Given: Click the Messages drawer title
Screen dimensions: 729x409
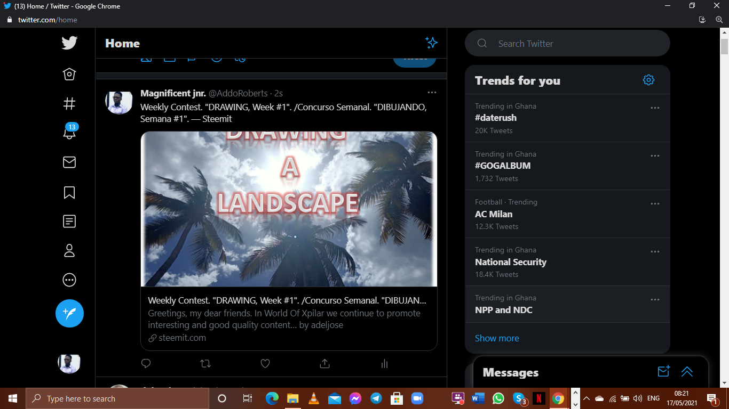Looking at the screenshot, I should click(x=511, y=372).
